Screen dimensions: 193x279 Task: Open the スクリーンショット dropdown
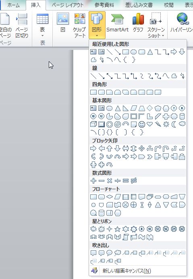(x=156, y=25)
